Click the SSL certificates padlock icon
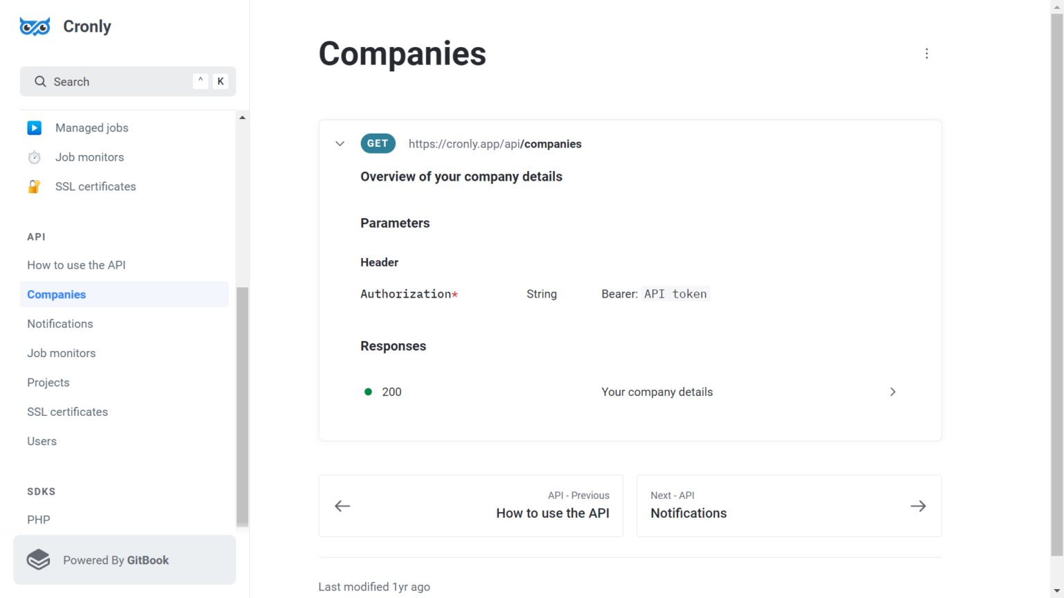Screen dimensions: 1064x598 [34, 187]
